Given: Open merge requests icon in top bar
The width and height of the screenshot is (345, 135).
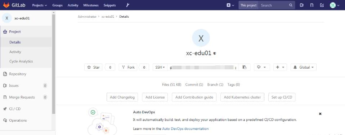Looking at the screenshot, I should click(x=312, y=5).
